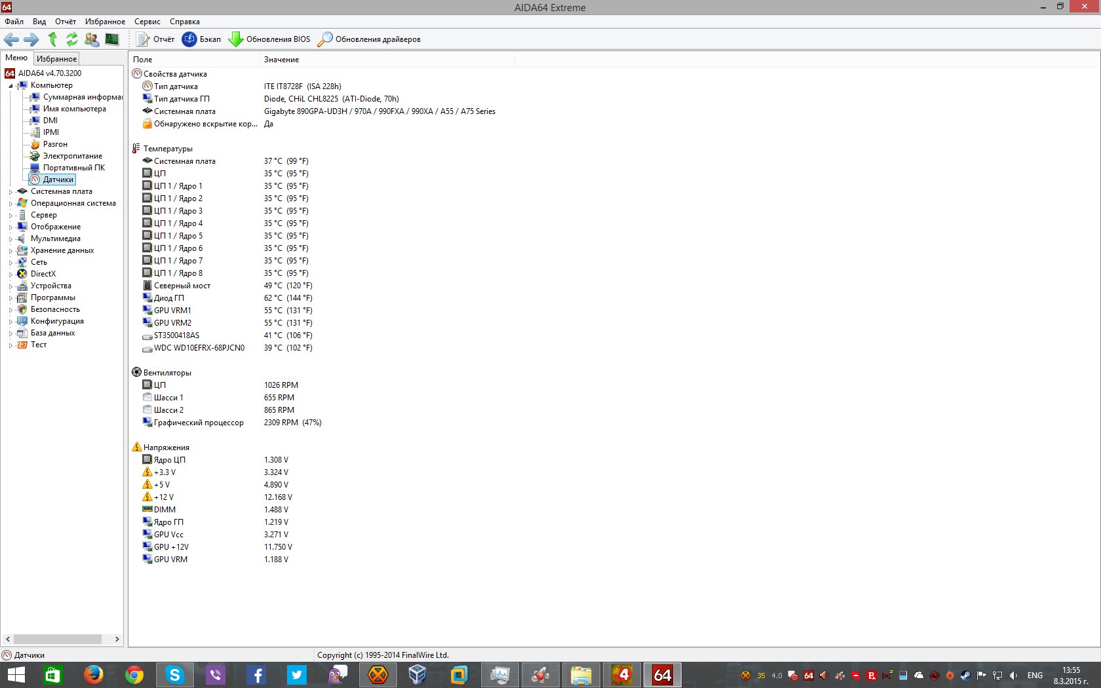This screenshot has height=688, width=1101.
Task: Collapse the Компьютер tree node
Action: pos(10,86)
